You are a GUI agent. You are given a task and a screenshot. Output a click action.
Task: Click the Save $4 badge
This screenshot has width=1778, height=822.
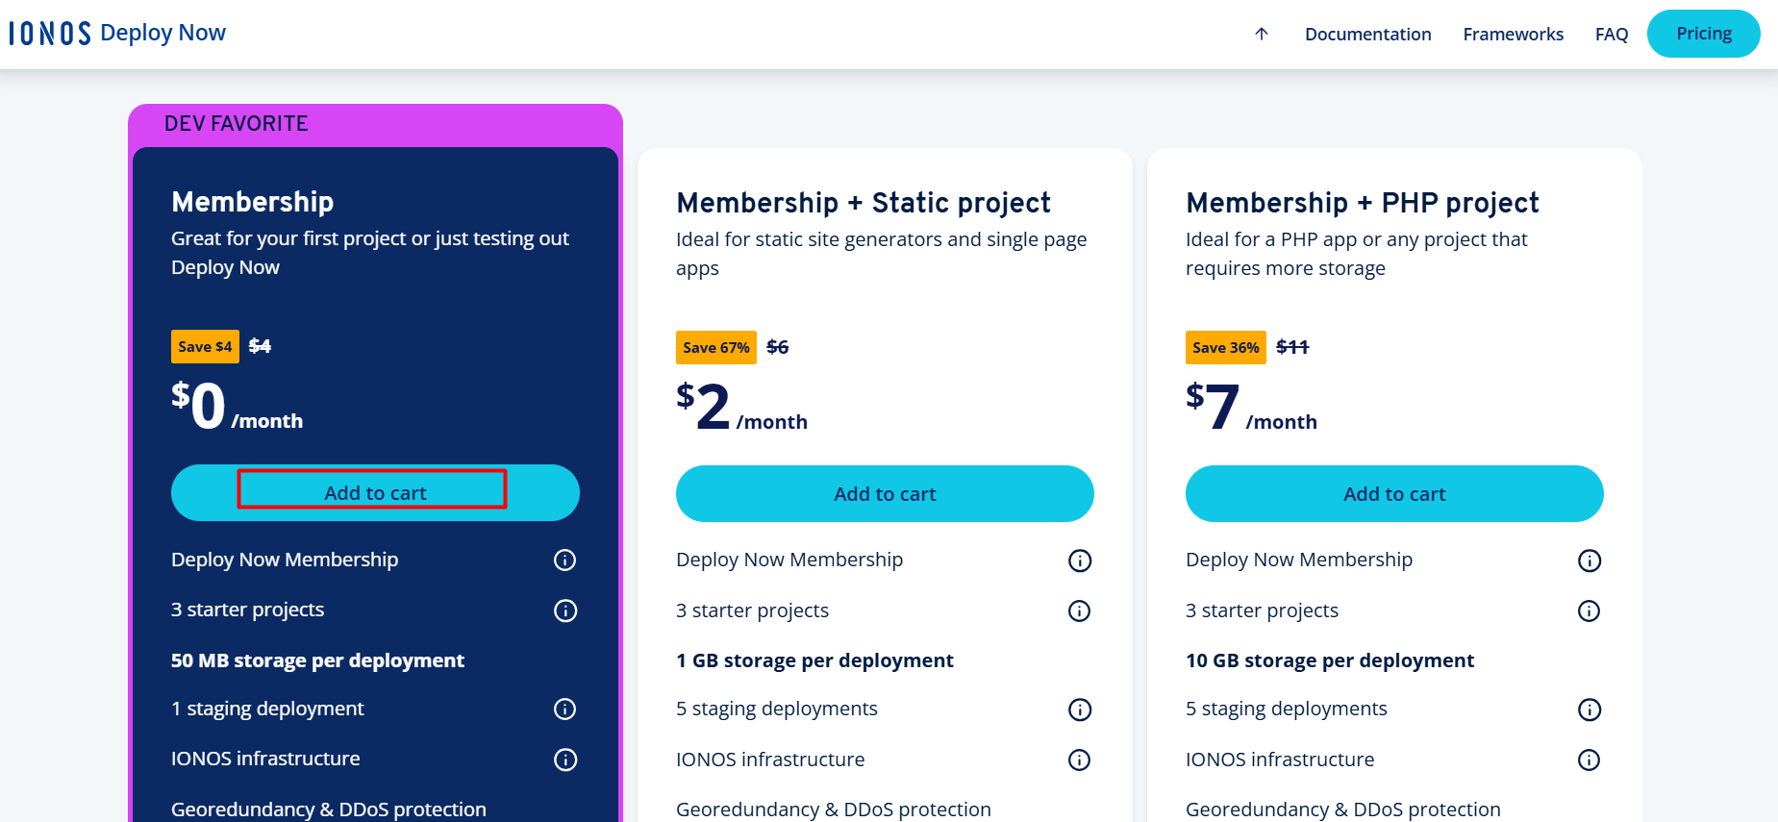205,346
